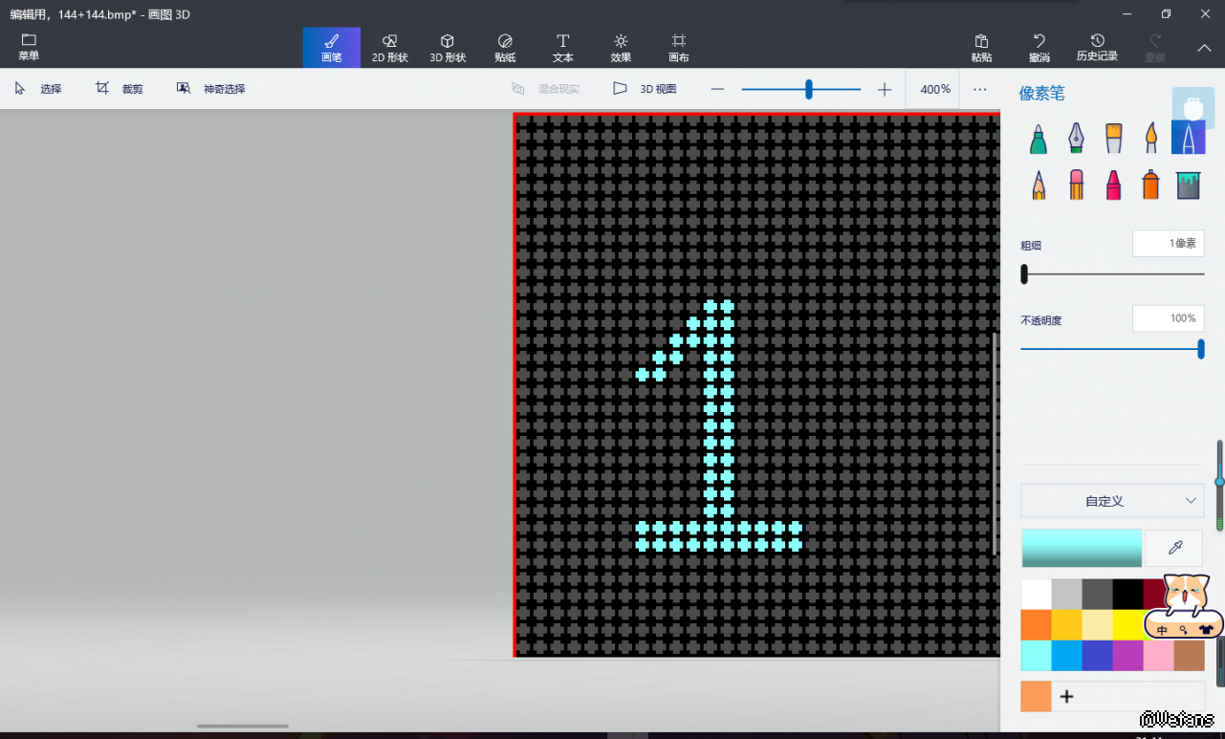This screenshot has width=1225, height=739.
Task: Pick the white color swatch
Action: pyautogui.click(x=1037, y=595)
